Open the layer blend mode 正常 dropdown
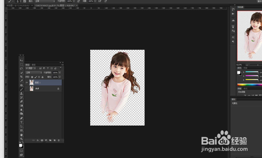262x158 pixels. tap(34, 72)
